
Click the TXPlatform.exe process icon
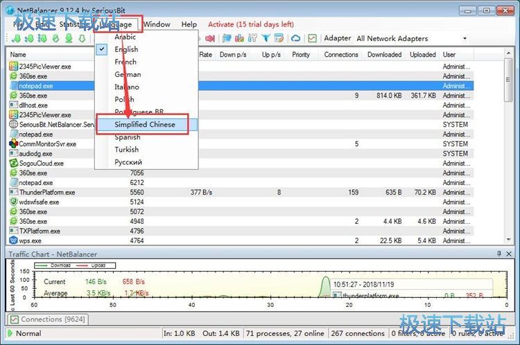click(x=14, y=231)
